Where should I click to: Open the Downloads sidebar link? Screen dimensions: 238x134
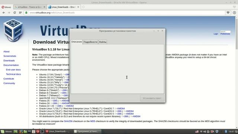tap(9, 60)
